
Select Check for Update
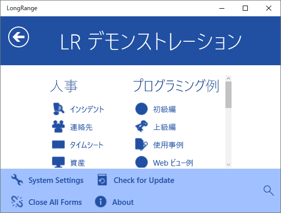pyautogui.click(x=144, y=180)
